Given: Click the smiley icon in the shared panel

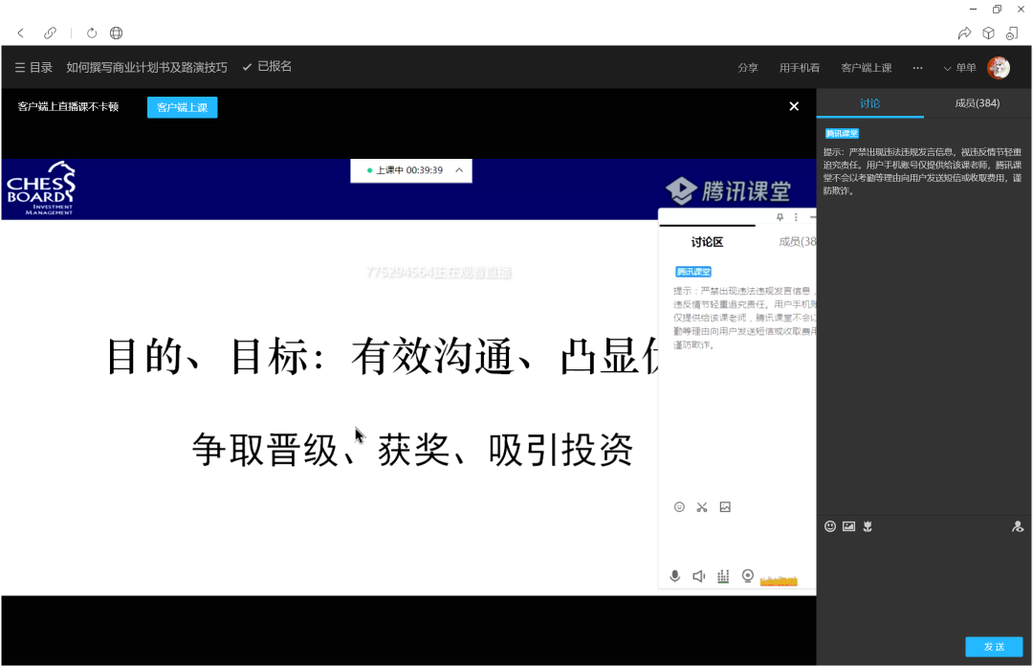Looking at the screenshot, I should 679,507.
